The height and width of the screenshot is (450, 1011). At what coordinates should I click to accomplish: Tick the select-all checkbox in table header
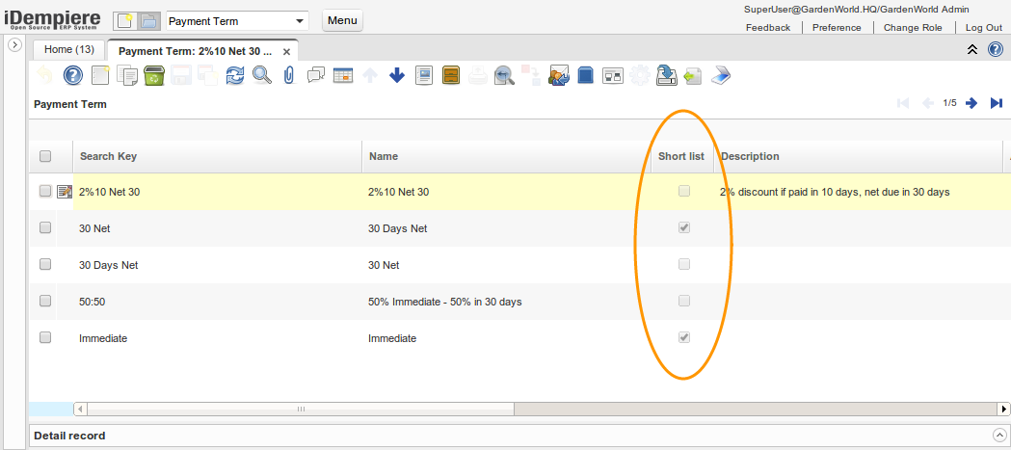pyautogui.click(x=45, y=156)
